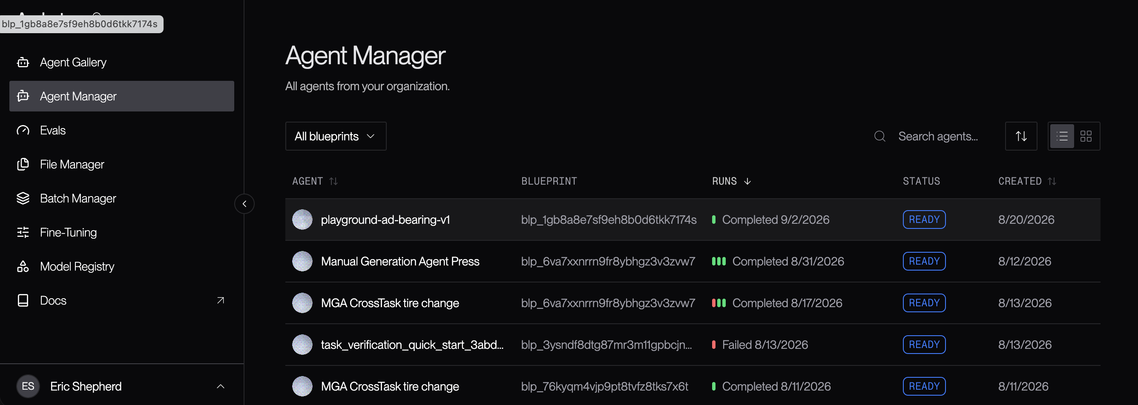Open the sort order button
The image size is (1138, 405).
coord(1021,136)
